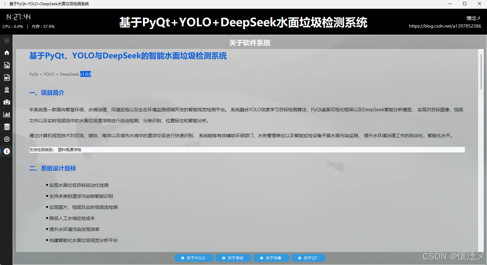Click the bullet 提升水环境污染发现效率

[74, 229]
